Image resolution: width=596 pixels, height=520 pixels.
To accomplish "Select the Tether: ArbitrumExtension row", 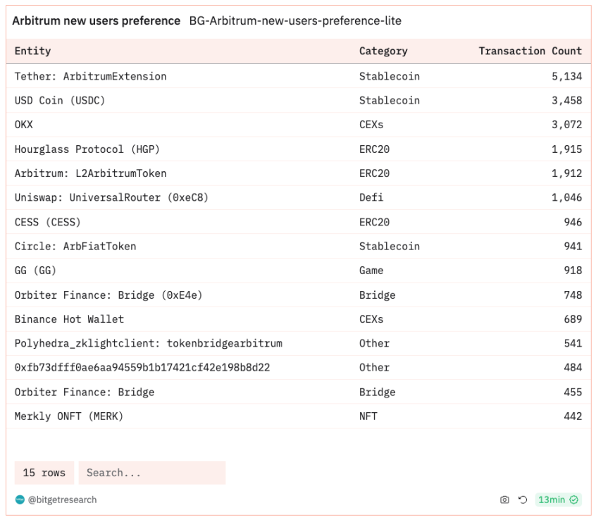I will pyautogui.click(x=299, y=76).
